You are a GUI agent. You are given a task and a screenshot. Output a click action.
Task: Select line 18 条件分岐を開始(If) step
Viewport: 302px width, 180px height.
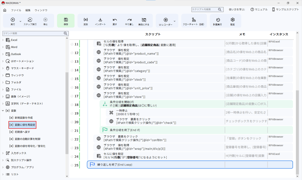pos(196,104)
